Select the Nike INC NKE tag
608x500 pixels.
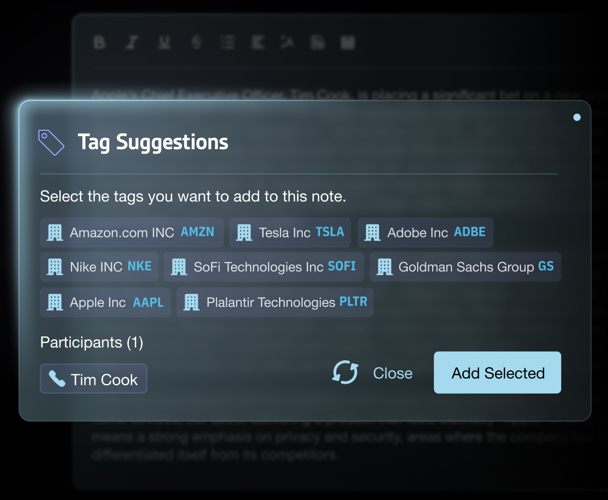coord(99,267)
